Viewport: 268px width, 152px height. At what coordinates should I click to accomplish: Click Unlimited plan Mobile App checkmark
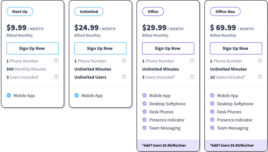tap(76, 95)
